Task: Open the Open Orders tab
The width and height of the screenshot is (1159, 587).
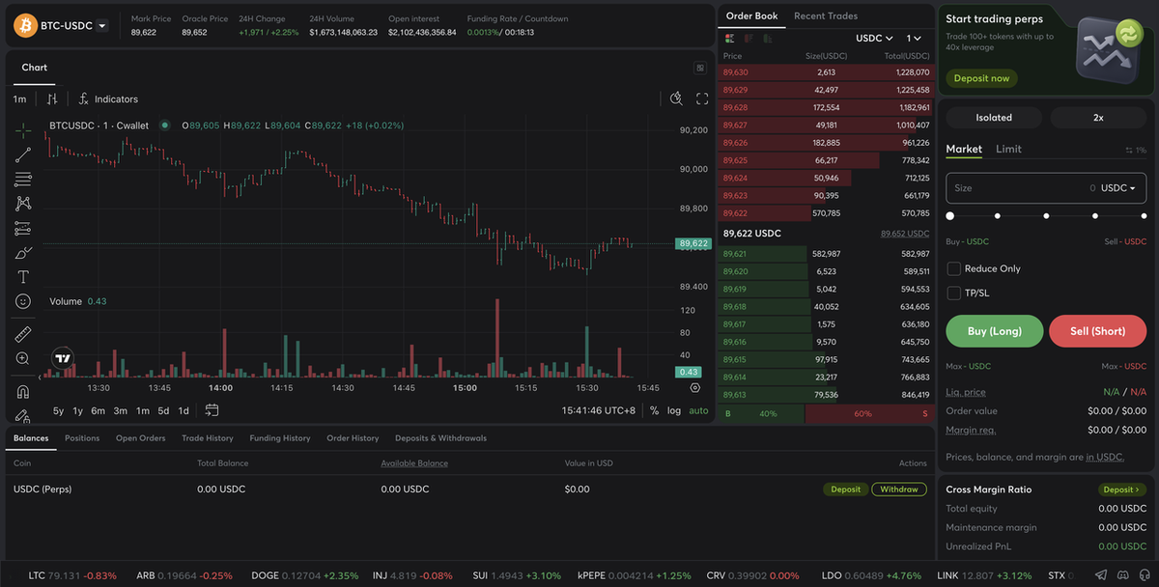Action: [141, 438]
